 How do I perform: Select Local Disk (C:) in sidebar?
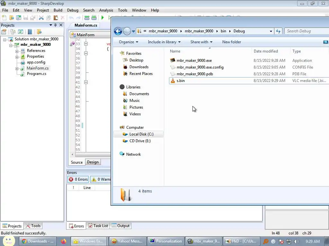(x=138, y=134)
